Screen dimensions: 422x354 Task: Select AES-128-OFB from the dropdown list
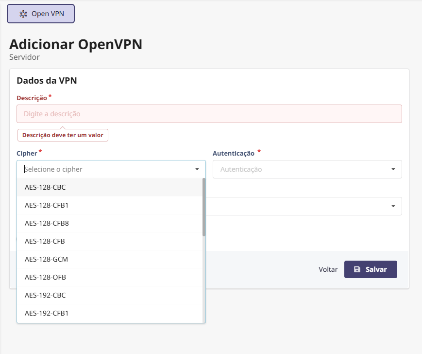pyautogui.click(x=45, y=277)
